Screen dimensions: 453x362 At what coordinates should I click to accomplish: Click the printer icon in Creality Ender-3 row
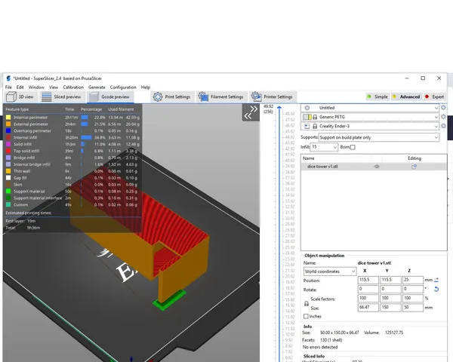coord(307,126)
